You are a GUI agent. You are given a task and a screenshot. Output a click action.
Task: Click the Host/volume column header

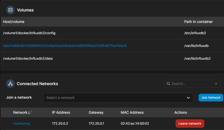[14, 22]
